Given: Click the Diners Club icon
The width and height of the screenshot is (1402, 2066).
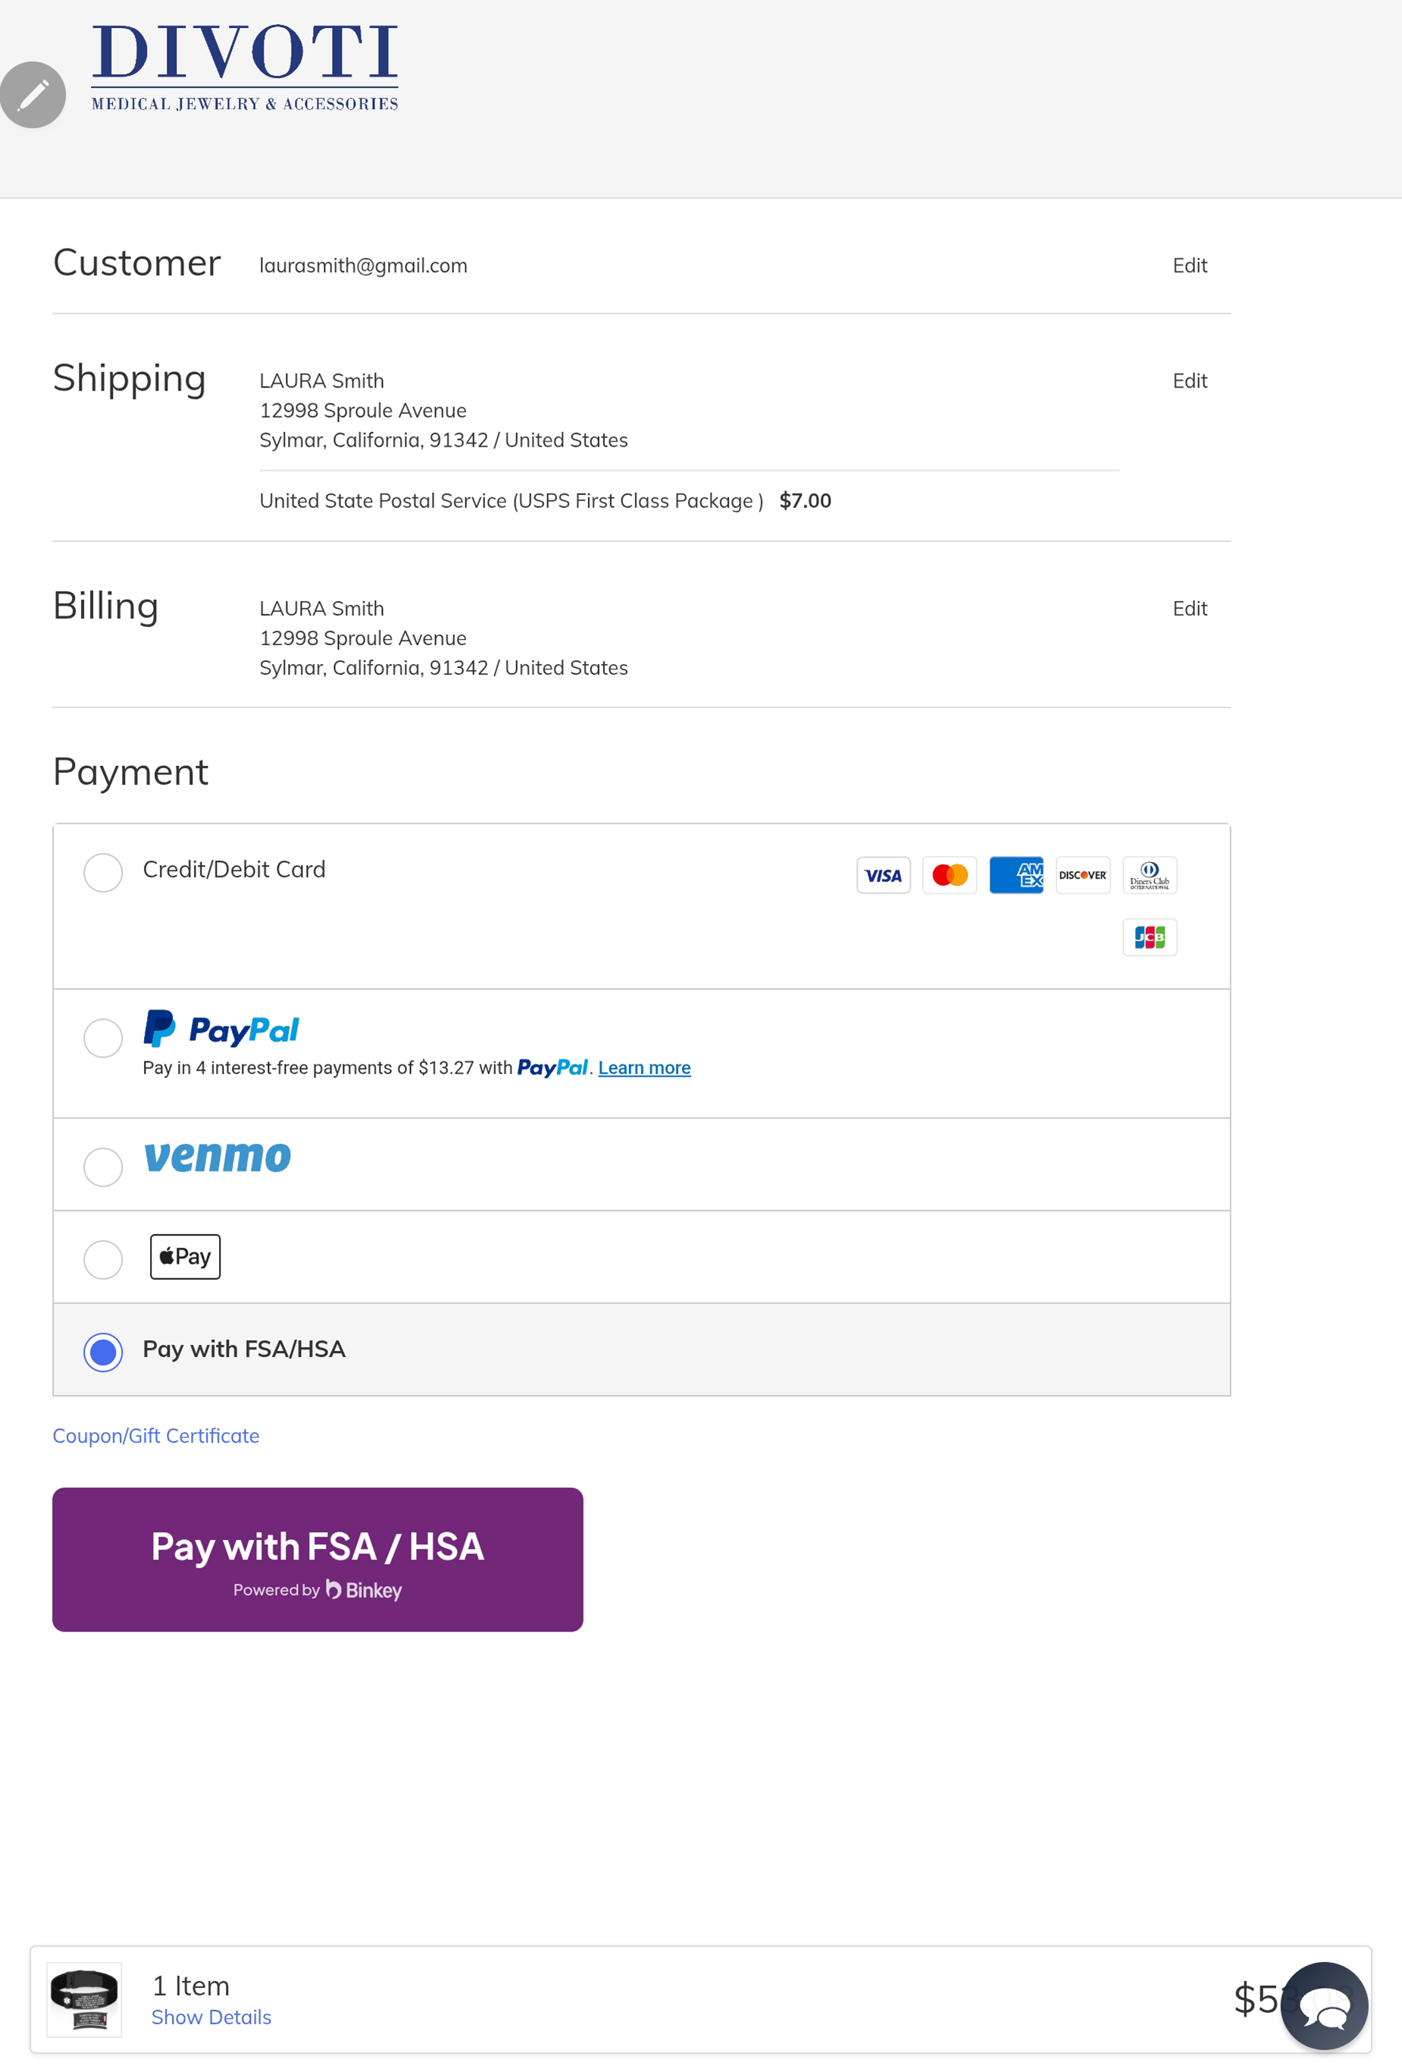Looking at the screenshot, I should [x=1149, y=876].
